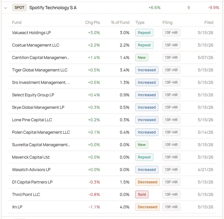Open 13F-HR filing for D1 Capital Partners

(171, 182)
